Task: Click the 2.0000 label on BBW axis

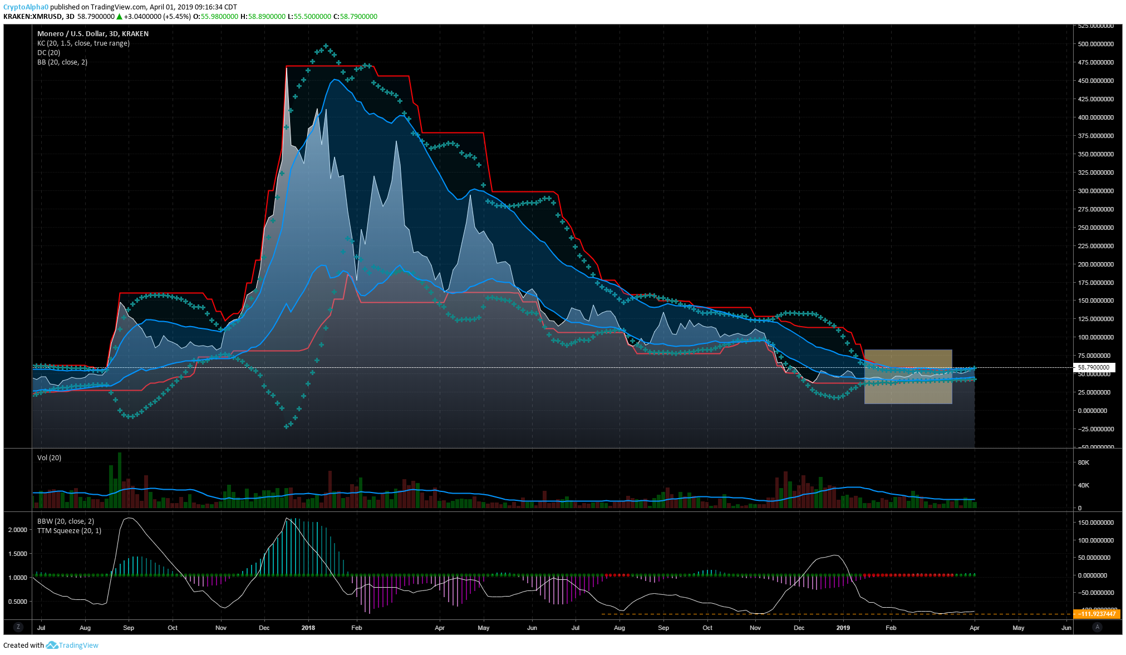Action: [x=18, y=530]
